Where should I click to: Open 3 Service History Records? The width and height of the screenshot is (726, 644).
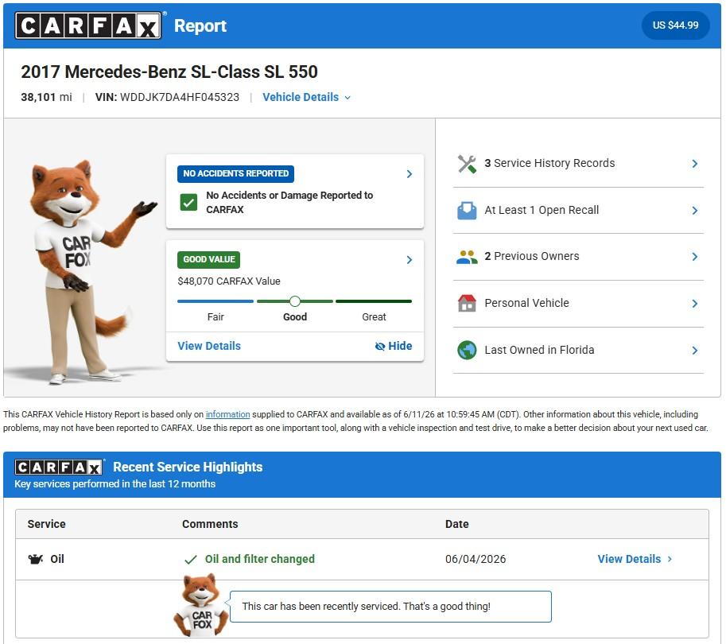click(578, 164)
